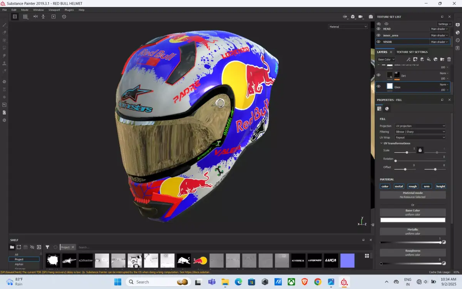
Task: Open HEAD Main shader dropdown
Action: (x=439, y=29)
